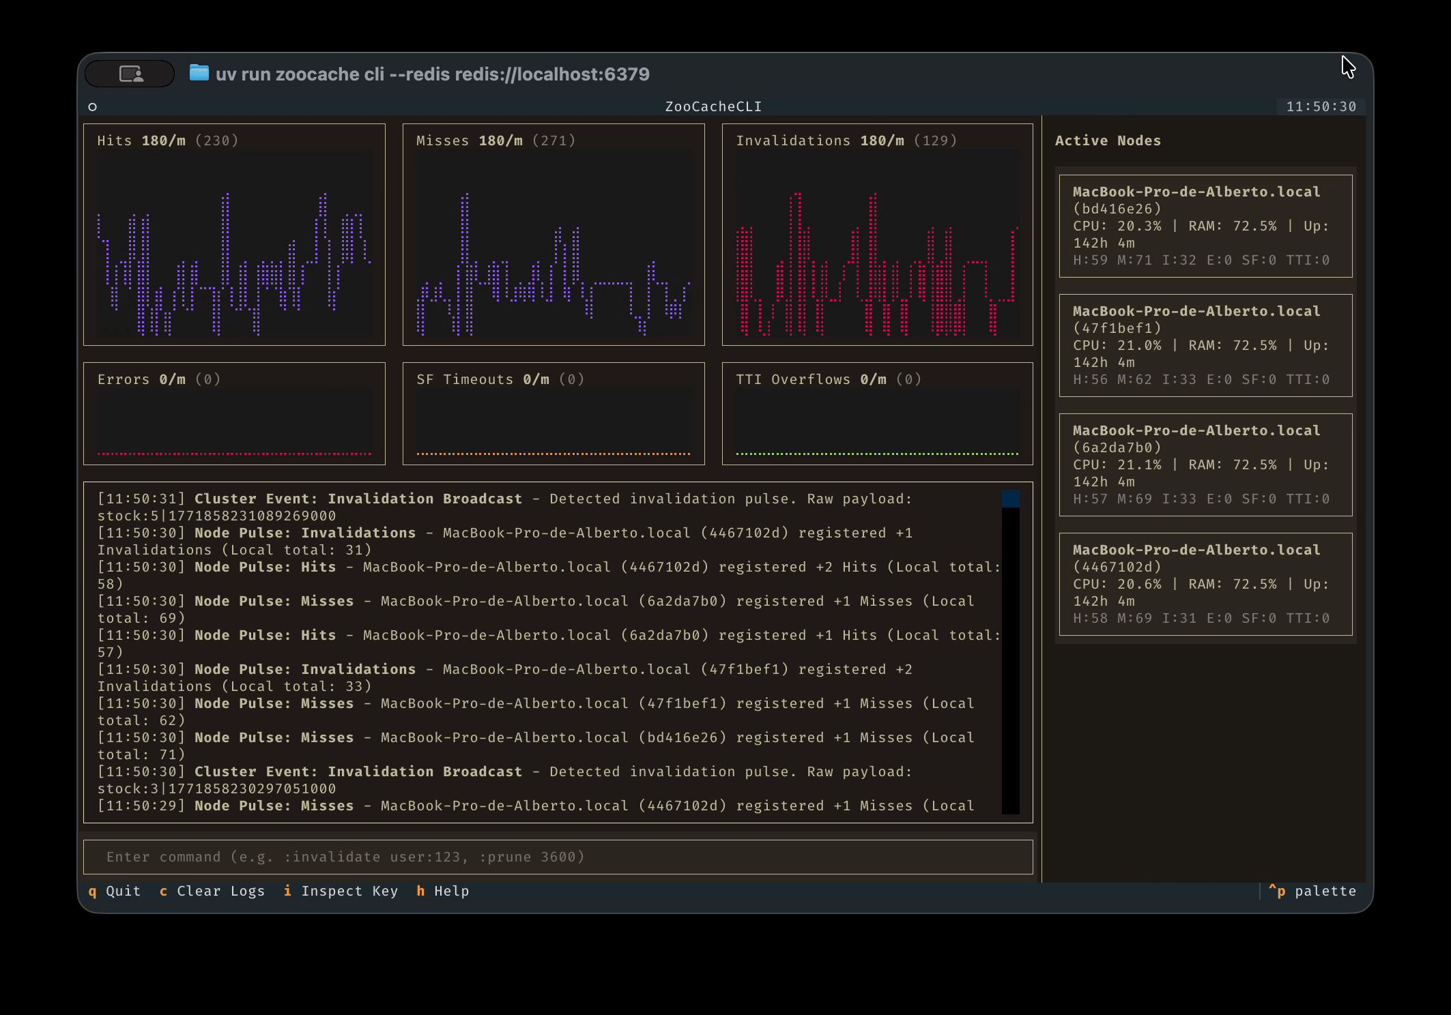Select the SF Timeouts panel
The width and height of the screenshot is (1451, 1015).
pos(554,413)
